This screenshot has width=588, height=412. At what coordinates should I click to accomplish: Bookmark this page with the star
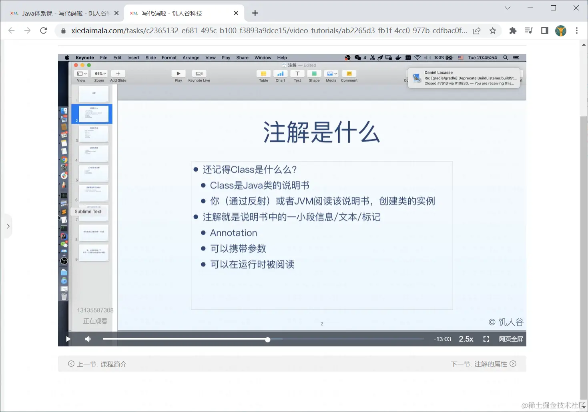493,31
